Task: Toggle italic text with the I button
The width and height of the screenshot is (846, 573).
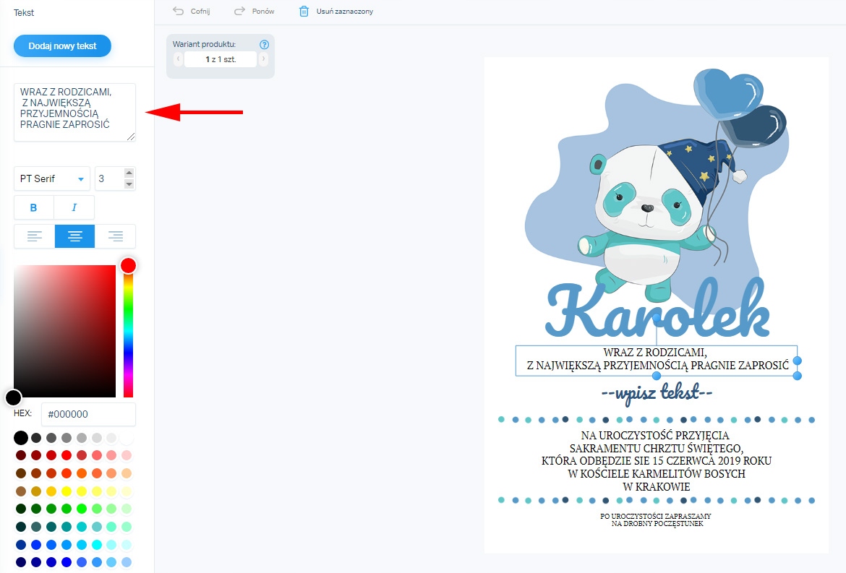Action: 74,207
